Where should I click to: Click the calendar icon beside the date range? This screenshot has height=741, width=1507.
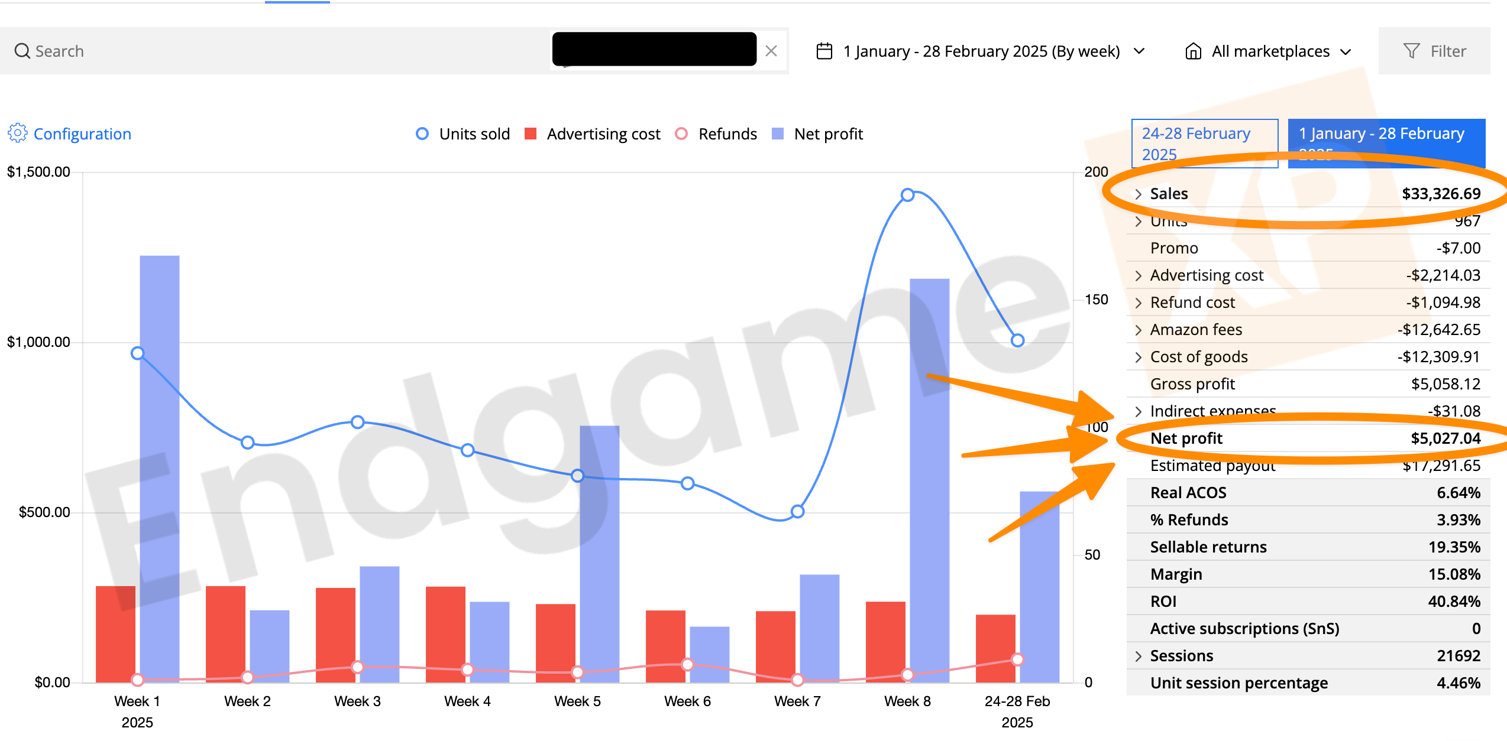824,51
